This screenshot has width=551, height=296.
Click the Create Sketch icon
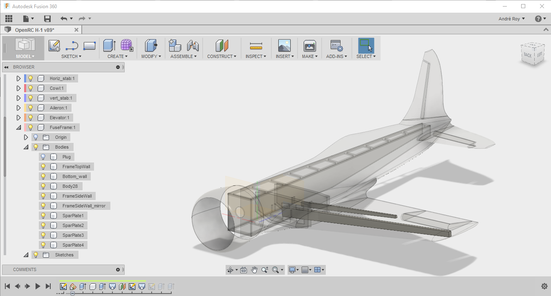pos(54,45)
